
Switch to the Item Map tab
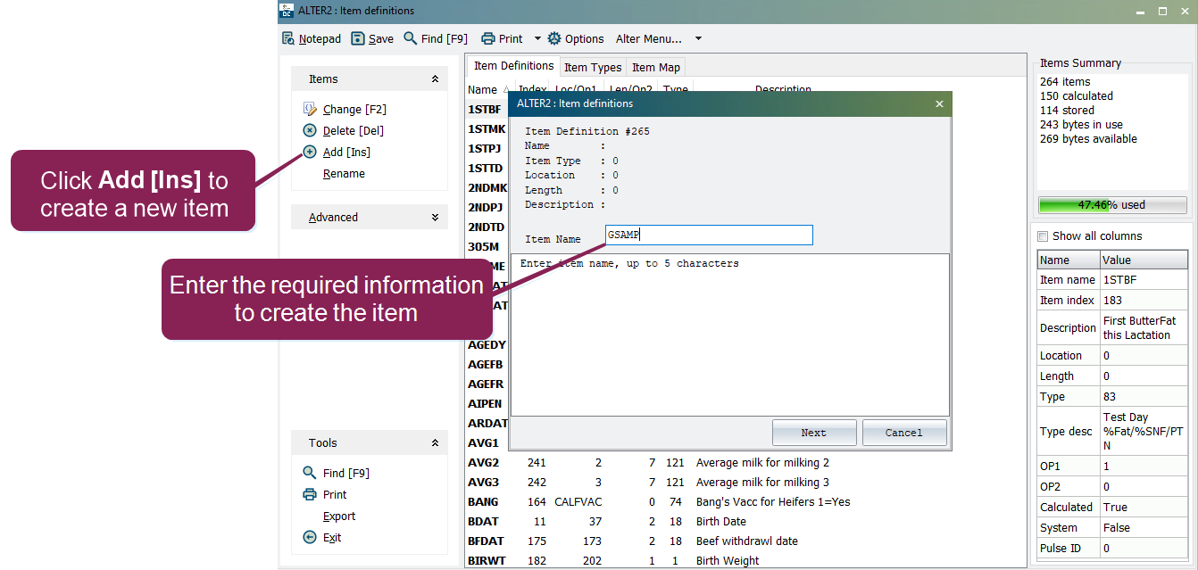click(x=656, y=67)
